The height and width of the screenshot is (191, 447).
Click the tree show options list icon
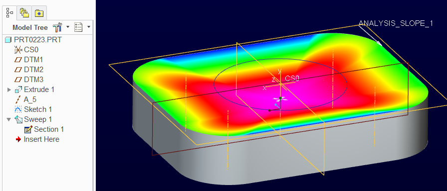(78, 27)
